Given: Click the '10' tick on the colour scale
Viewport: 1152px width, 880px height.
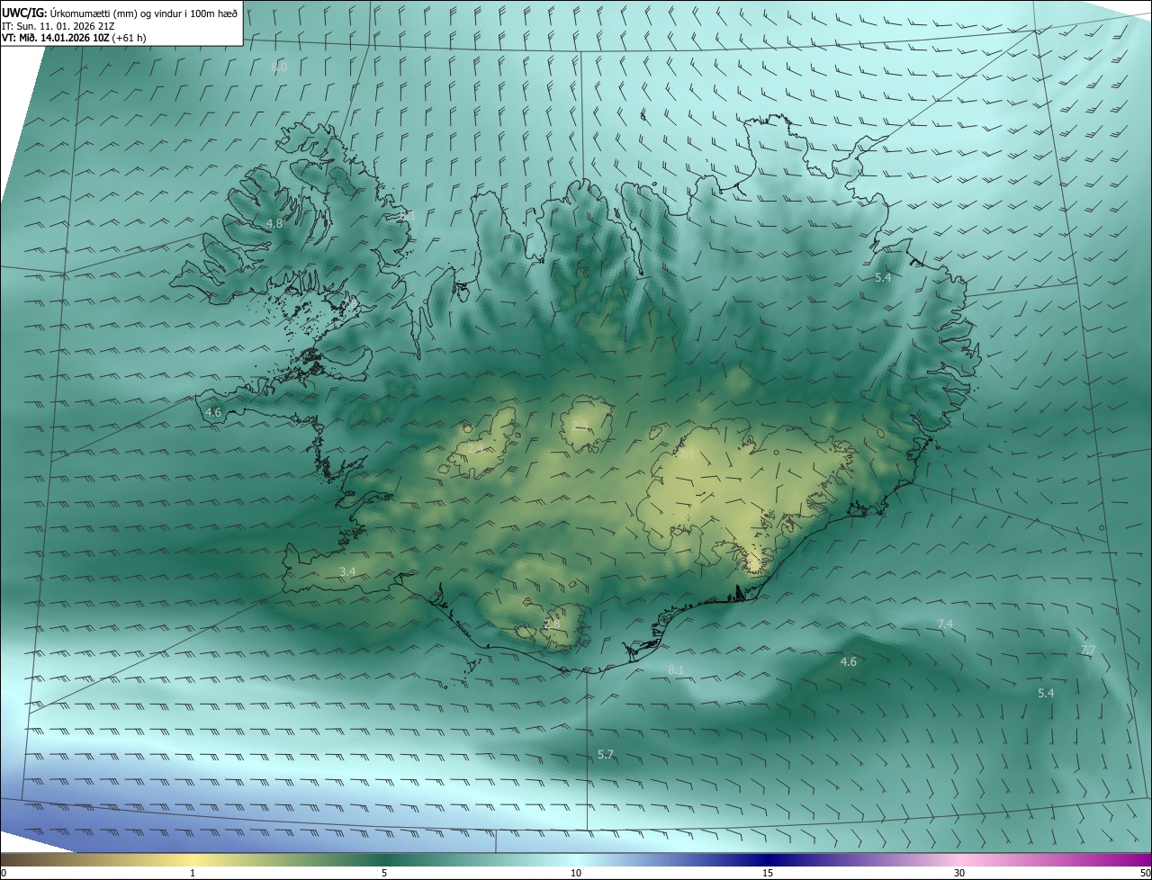Looking at the screenshot, I should (576, 873).
